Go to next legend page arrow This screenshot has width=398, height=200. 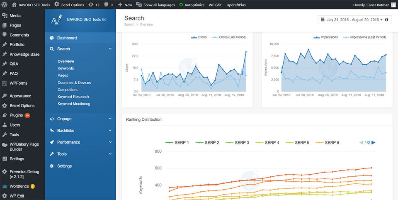(x=374, y=143)
